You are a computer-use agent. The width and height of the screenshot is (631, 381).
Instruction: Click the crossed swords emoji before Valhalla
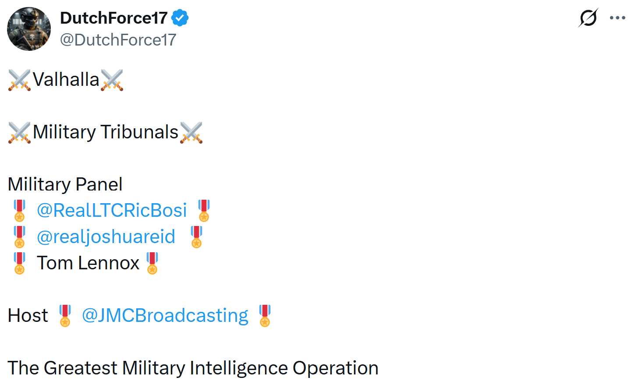19,80
